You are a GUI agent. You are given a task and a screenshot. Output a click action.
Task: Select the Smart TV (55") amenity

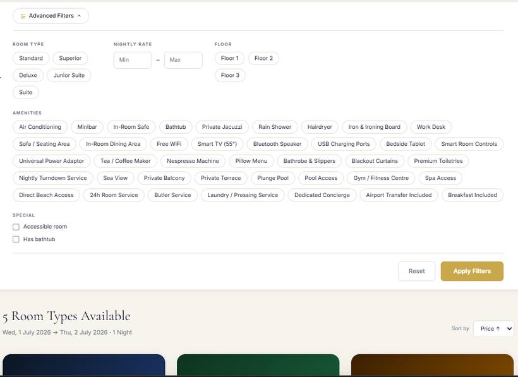[217, 144]
